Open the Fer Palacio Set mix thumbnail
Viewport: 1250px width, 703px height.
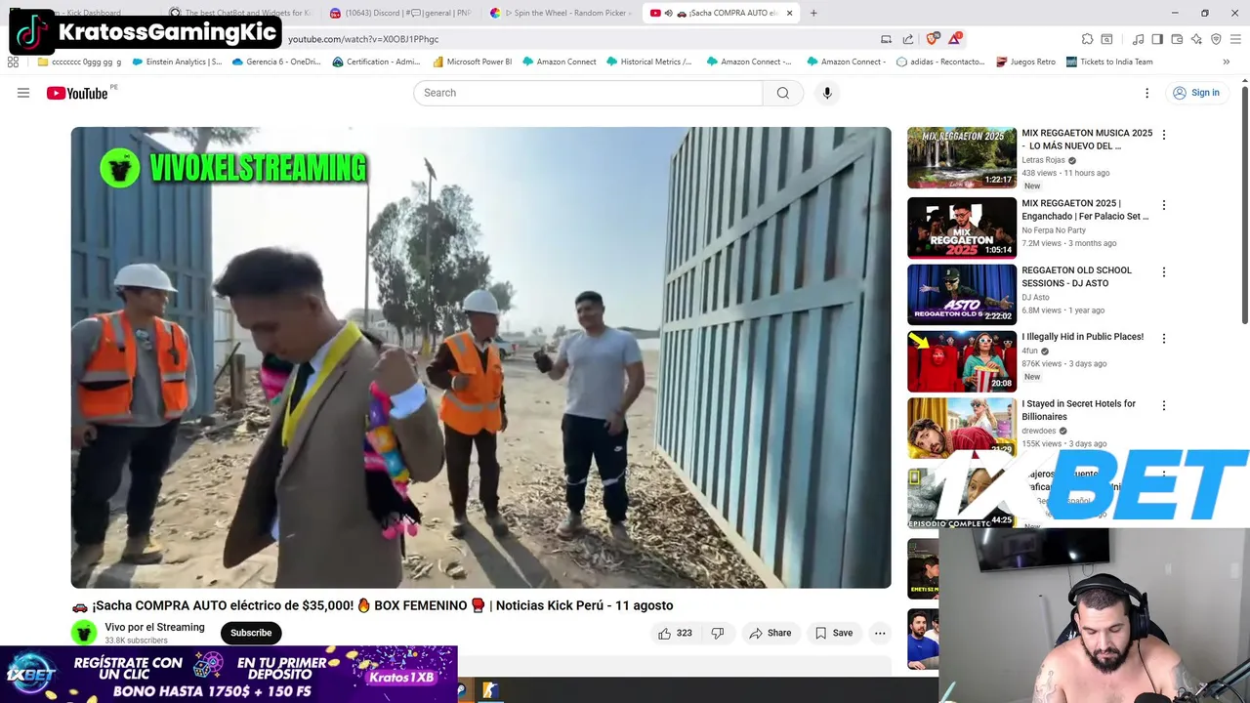pos(962,227)
